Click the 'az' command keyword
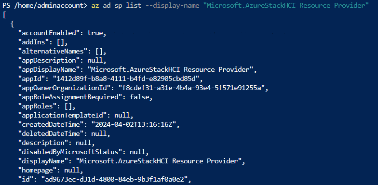Screen dimensions: 378x185 click(x=95, y=5)
